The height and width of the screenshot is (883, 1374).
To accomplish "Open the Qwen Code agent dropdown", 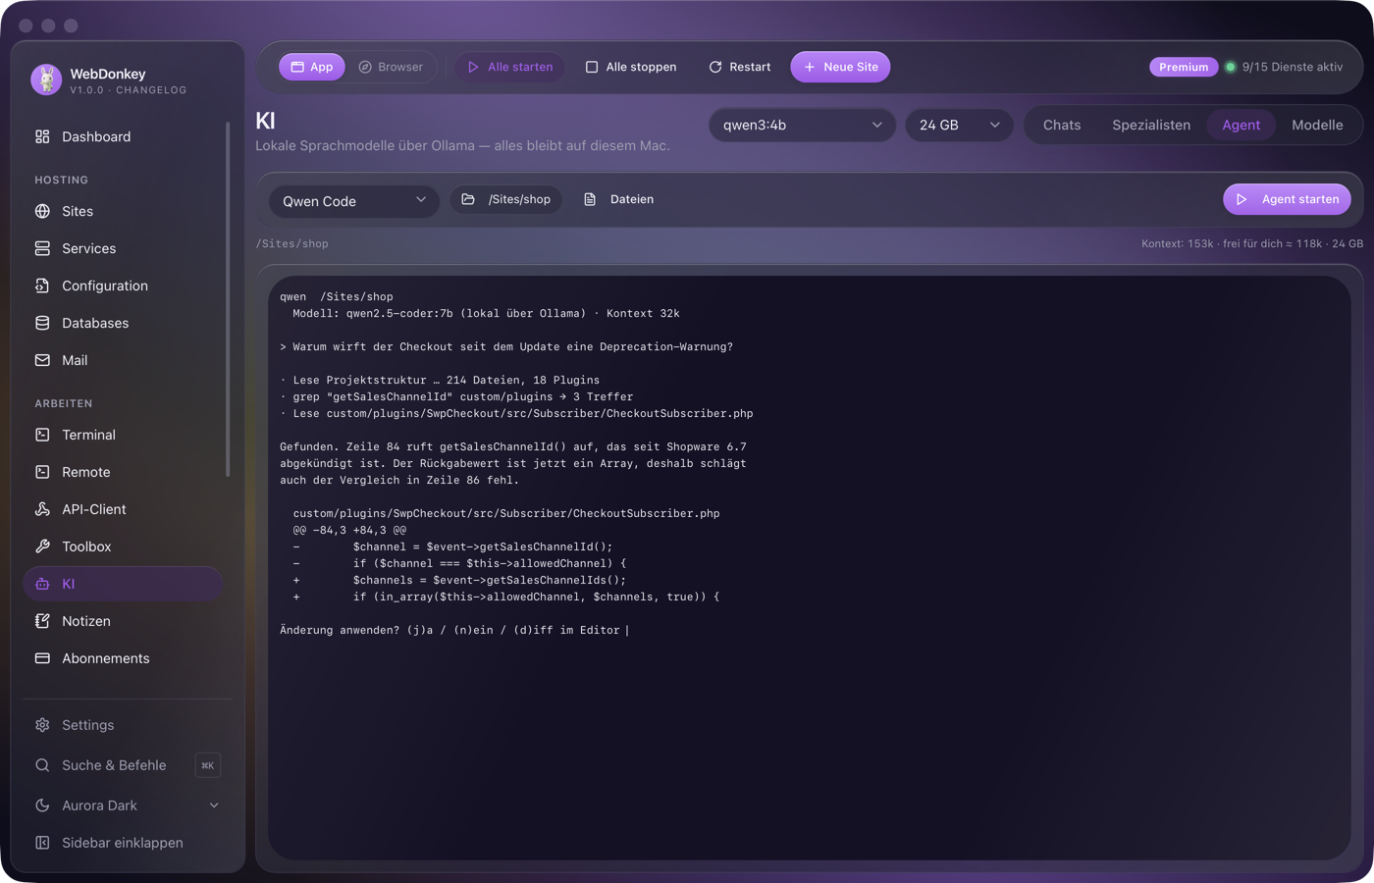I will pos(353,201).
